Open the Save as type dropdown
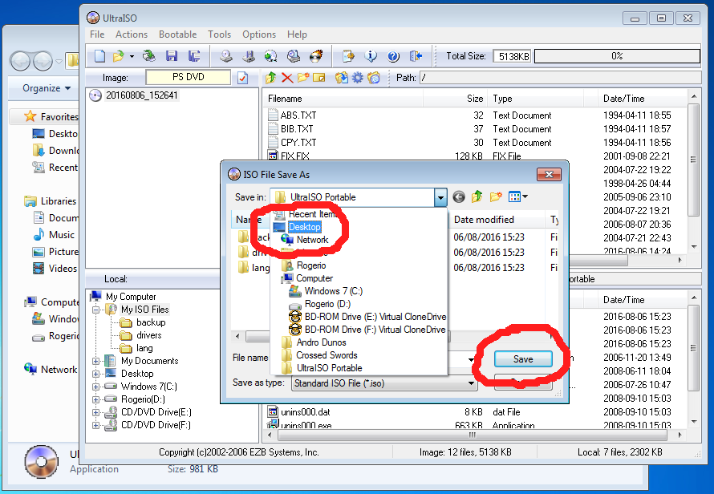 click(x=470, y=383)
